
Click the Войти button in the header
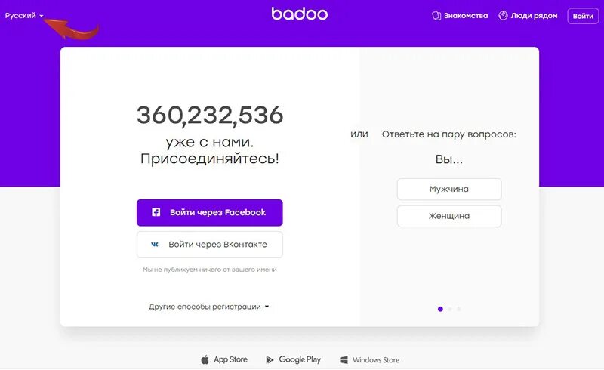point(583,16)
